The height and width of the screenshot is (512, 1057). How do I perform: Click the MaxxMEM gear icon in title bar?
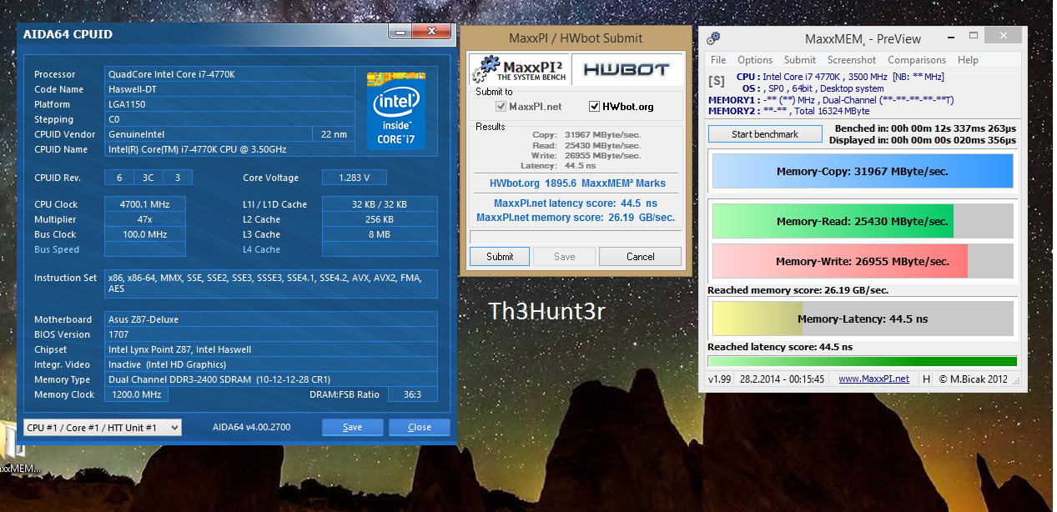(713, 38)
